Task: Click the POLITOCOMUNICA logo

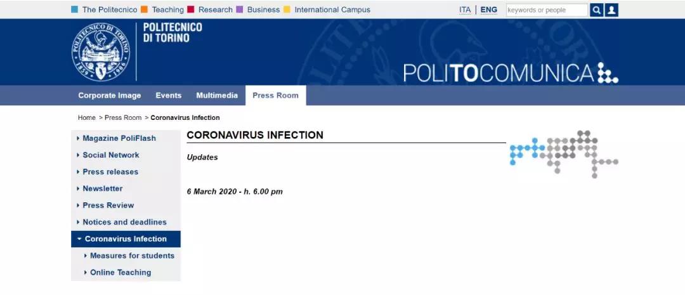Action: [511, 72]
